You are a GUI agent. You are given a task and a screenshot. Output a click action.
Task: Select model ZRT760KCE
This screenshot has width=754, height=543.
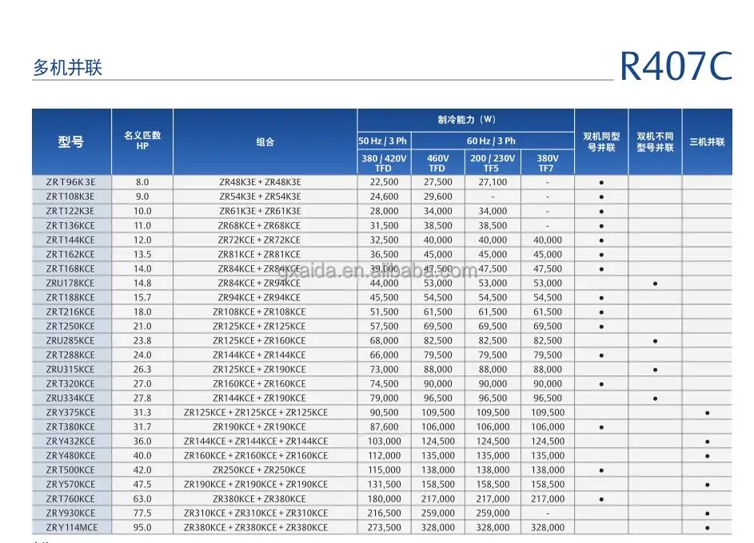click(x=70, y=499)
